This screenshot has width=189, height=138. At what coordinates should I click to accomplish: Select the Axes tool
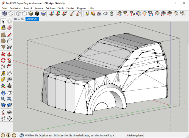point(3,86)
